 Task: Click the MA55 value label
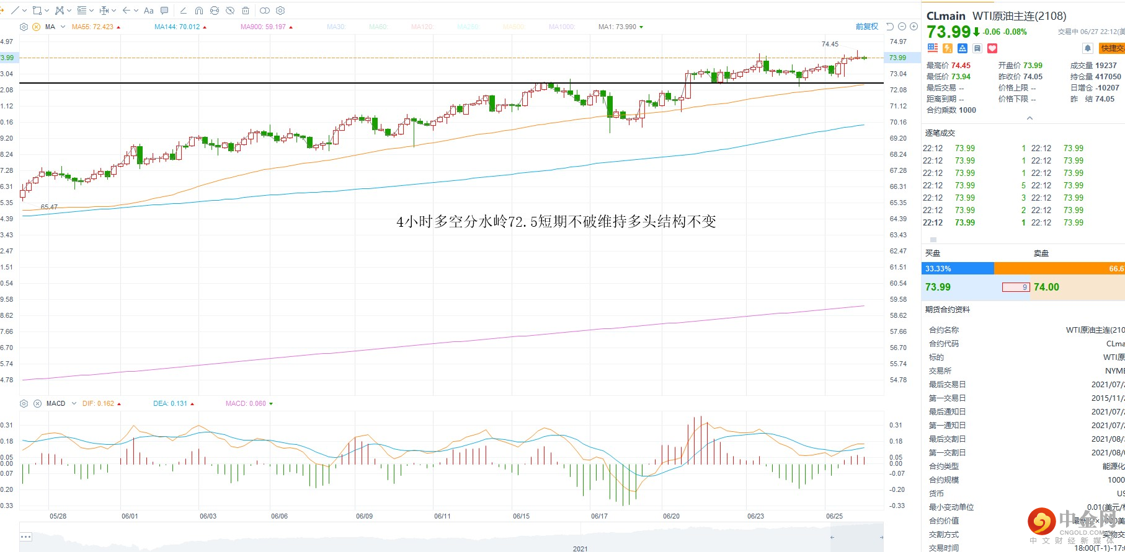click(92, 27)
